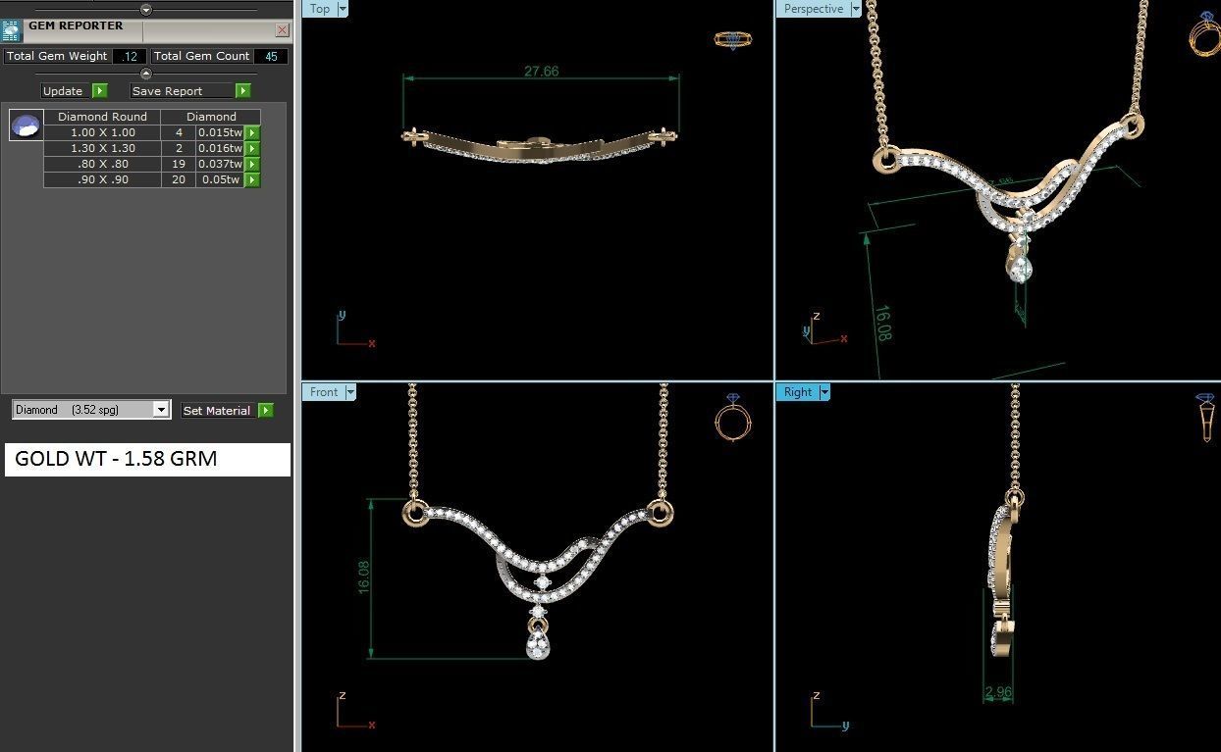Open the Top viewport dropdown arrow

pos(343,9)
